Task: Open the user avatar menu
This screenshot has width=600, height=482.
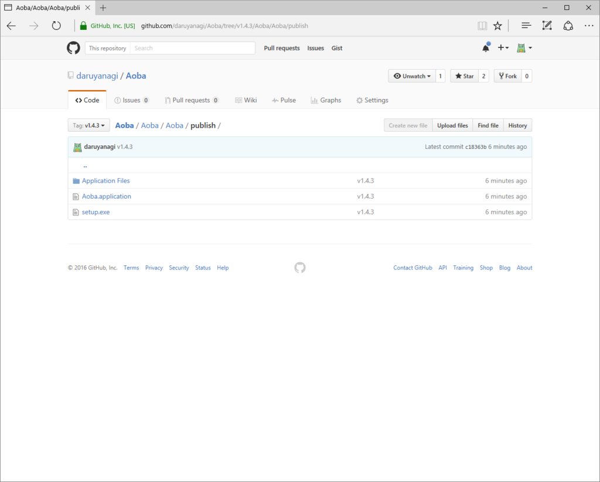Action: (524, 48)
